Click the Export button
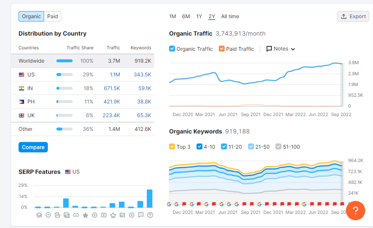373x228 pixels. pos(353,16)
